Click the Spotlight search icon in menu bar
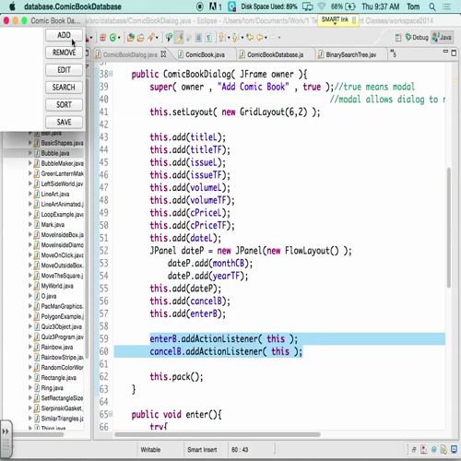461x461 pixels. pyautogui.click(x=432, y=6)
